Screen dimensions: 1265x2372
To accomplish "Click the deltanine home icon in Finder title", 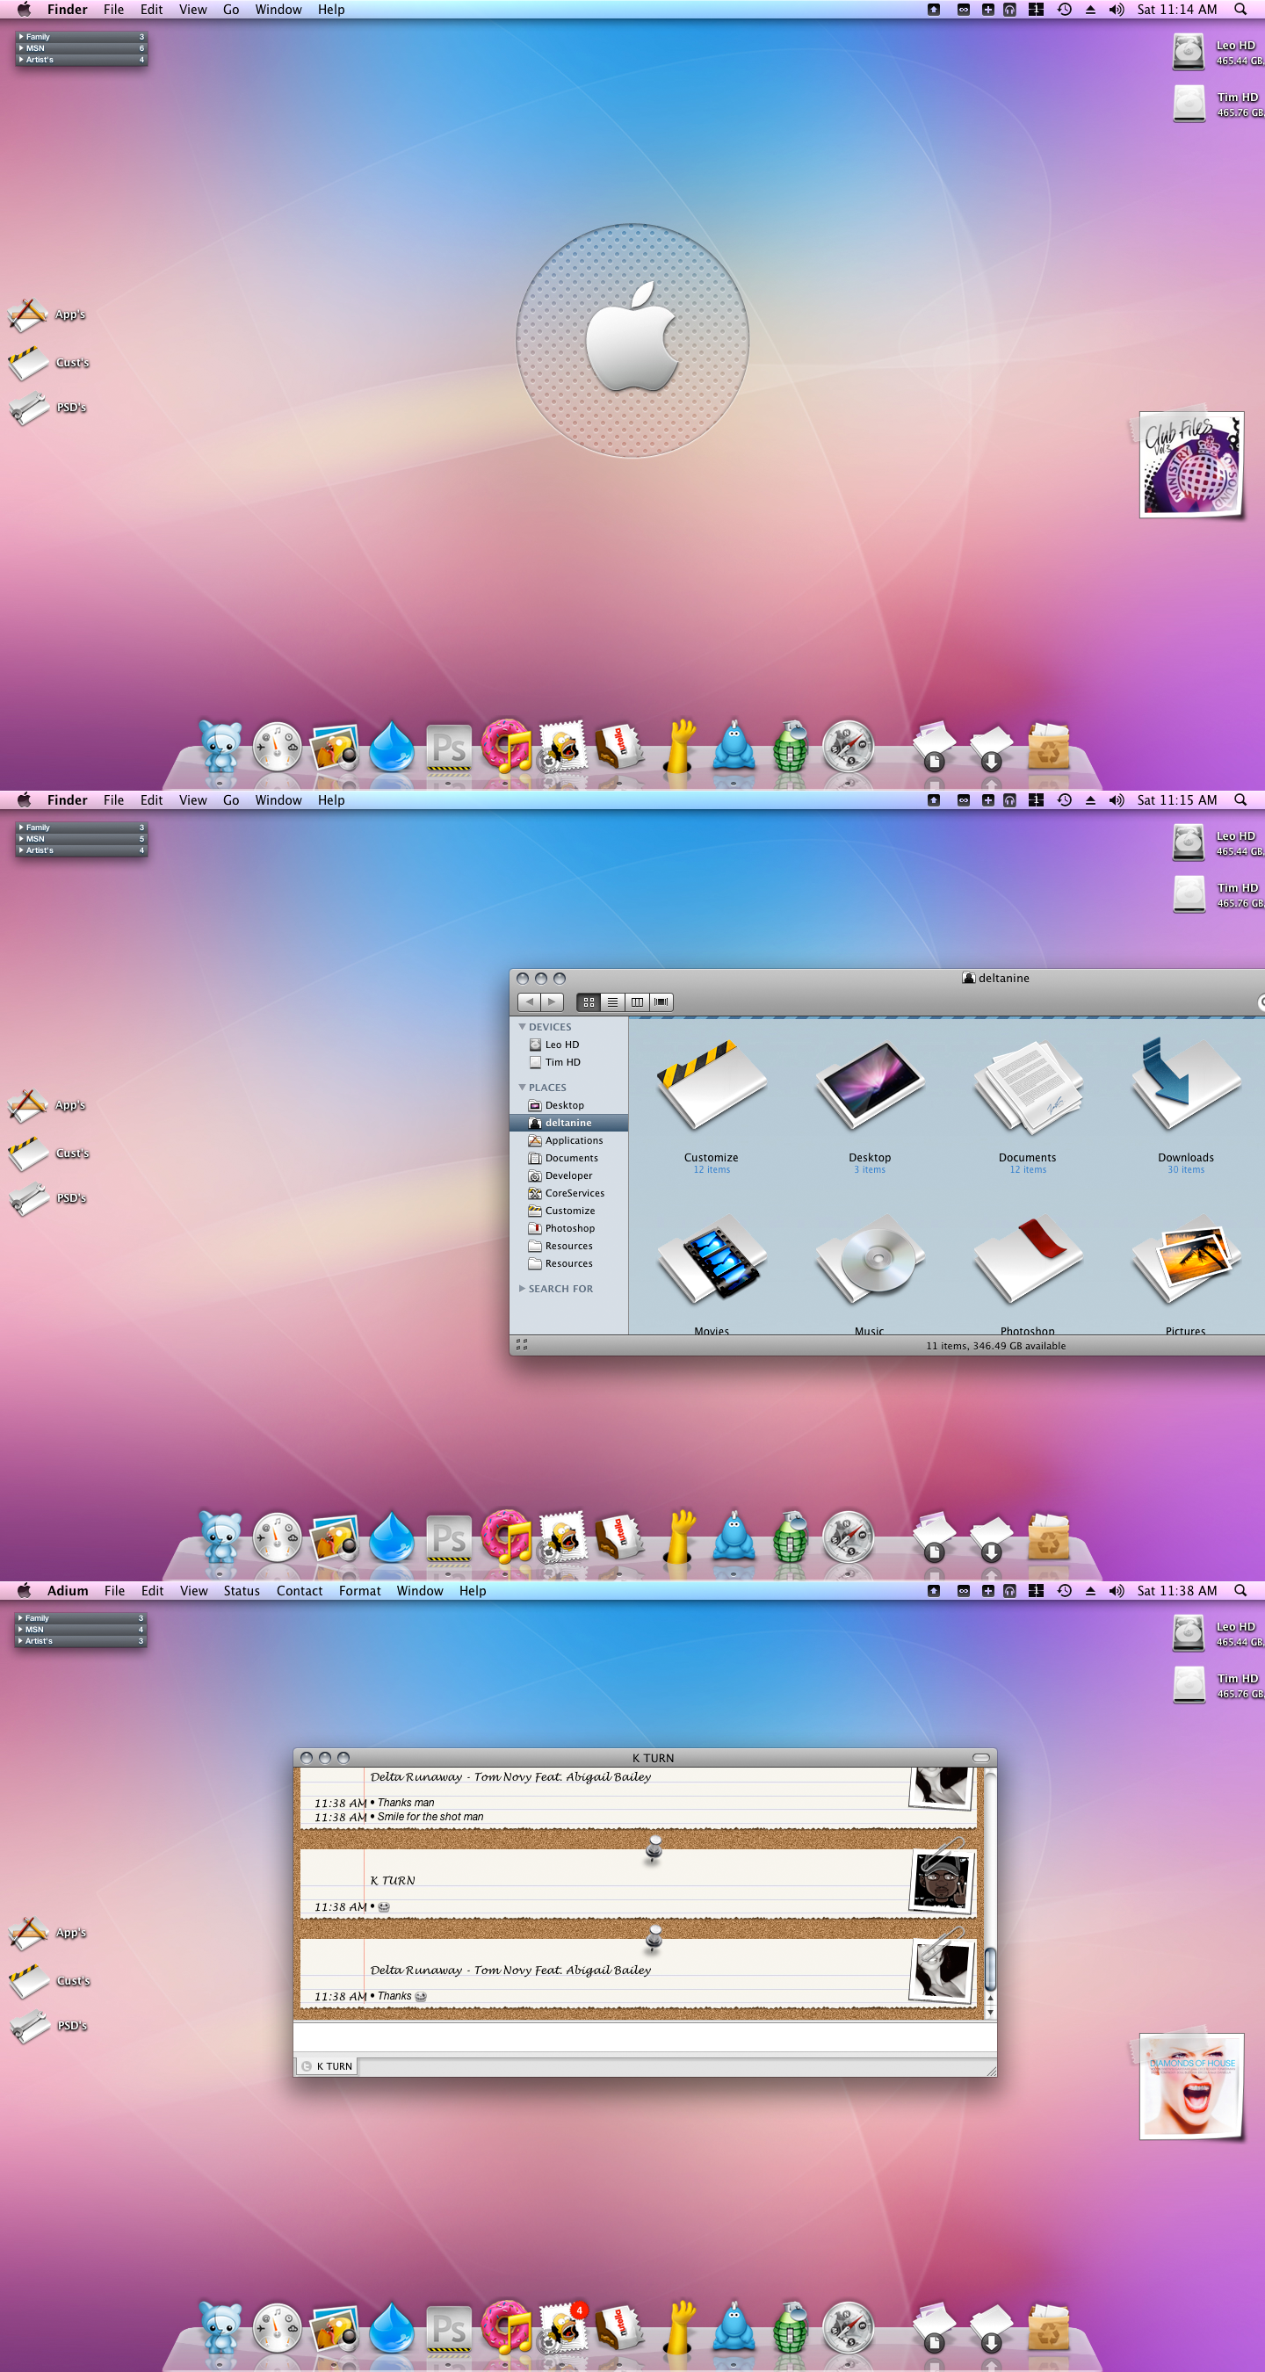I will coord(969,978).
